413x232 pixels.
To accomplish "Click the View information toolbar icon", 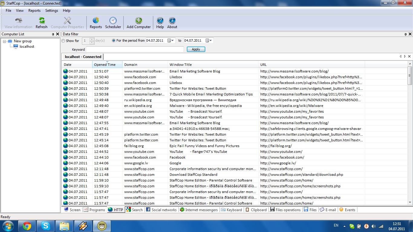I will click(18, 23).
